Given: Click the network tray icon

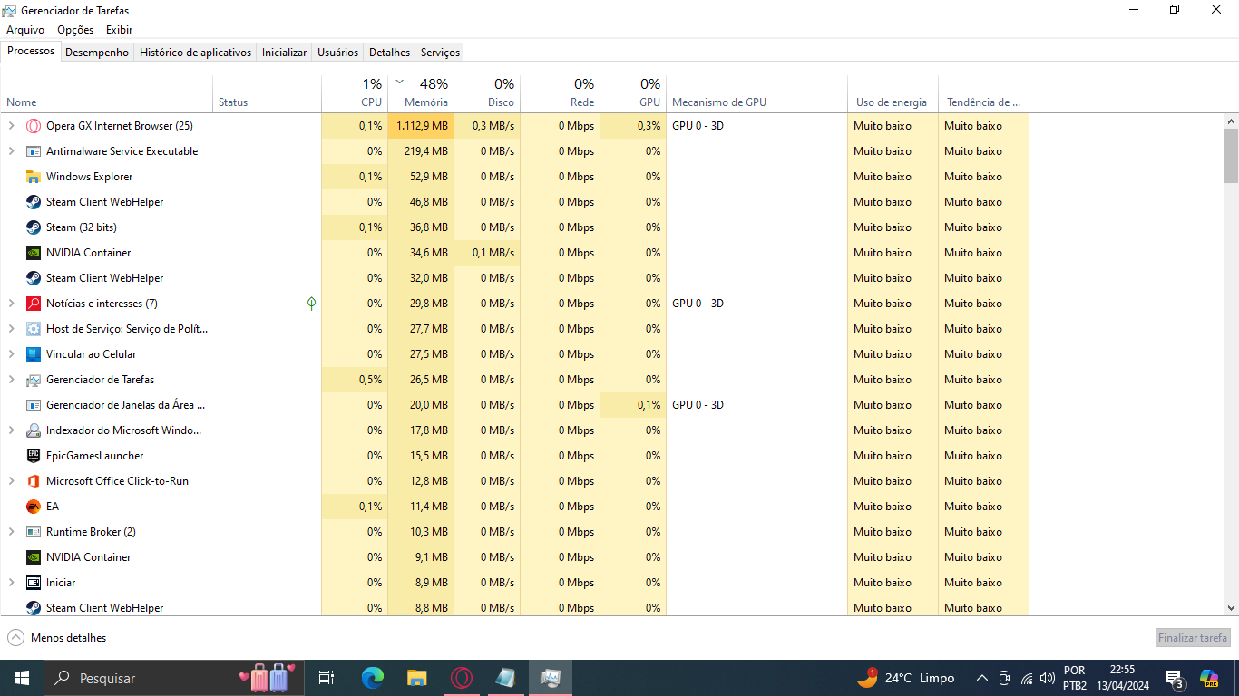Looking at the screenshot, I should click(1027, 678).
